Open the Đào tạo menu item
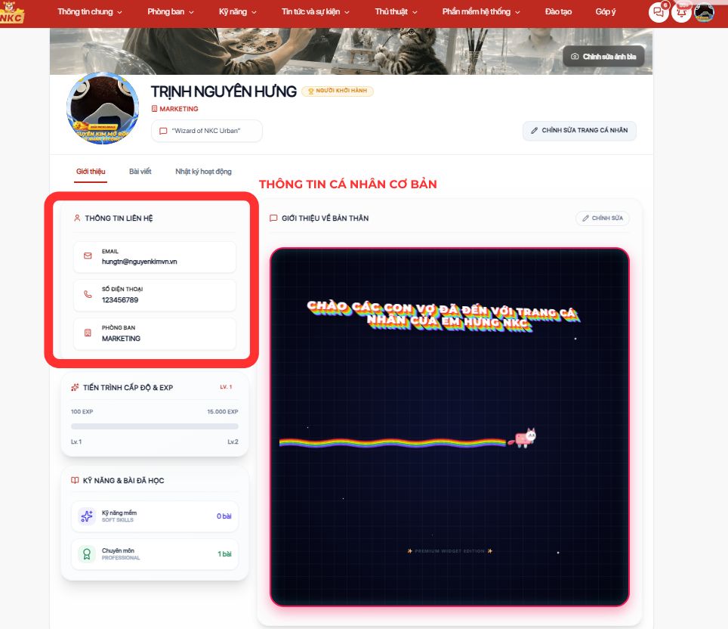Viewport: 728px width, 629px height. pyautogui.click(x=558, y=11)
